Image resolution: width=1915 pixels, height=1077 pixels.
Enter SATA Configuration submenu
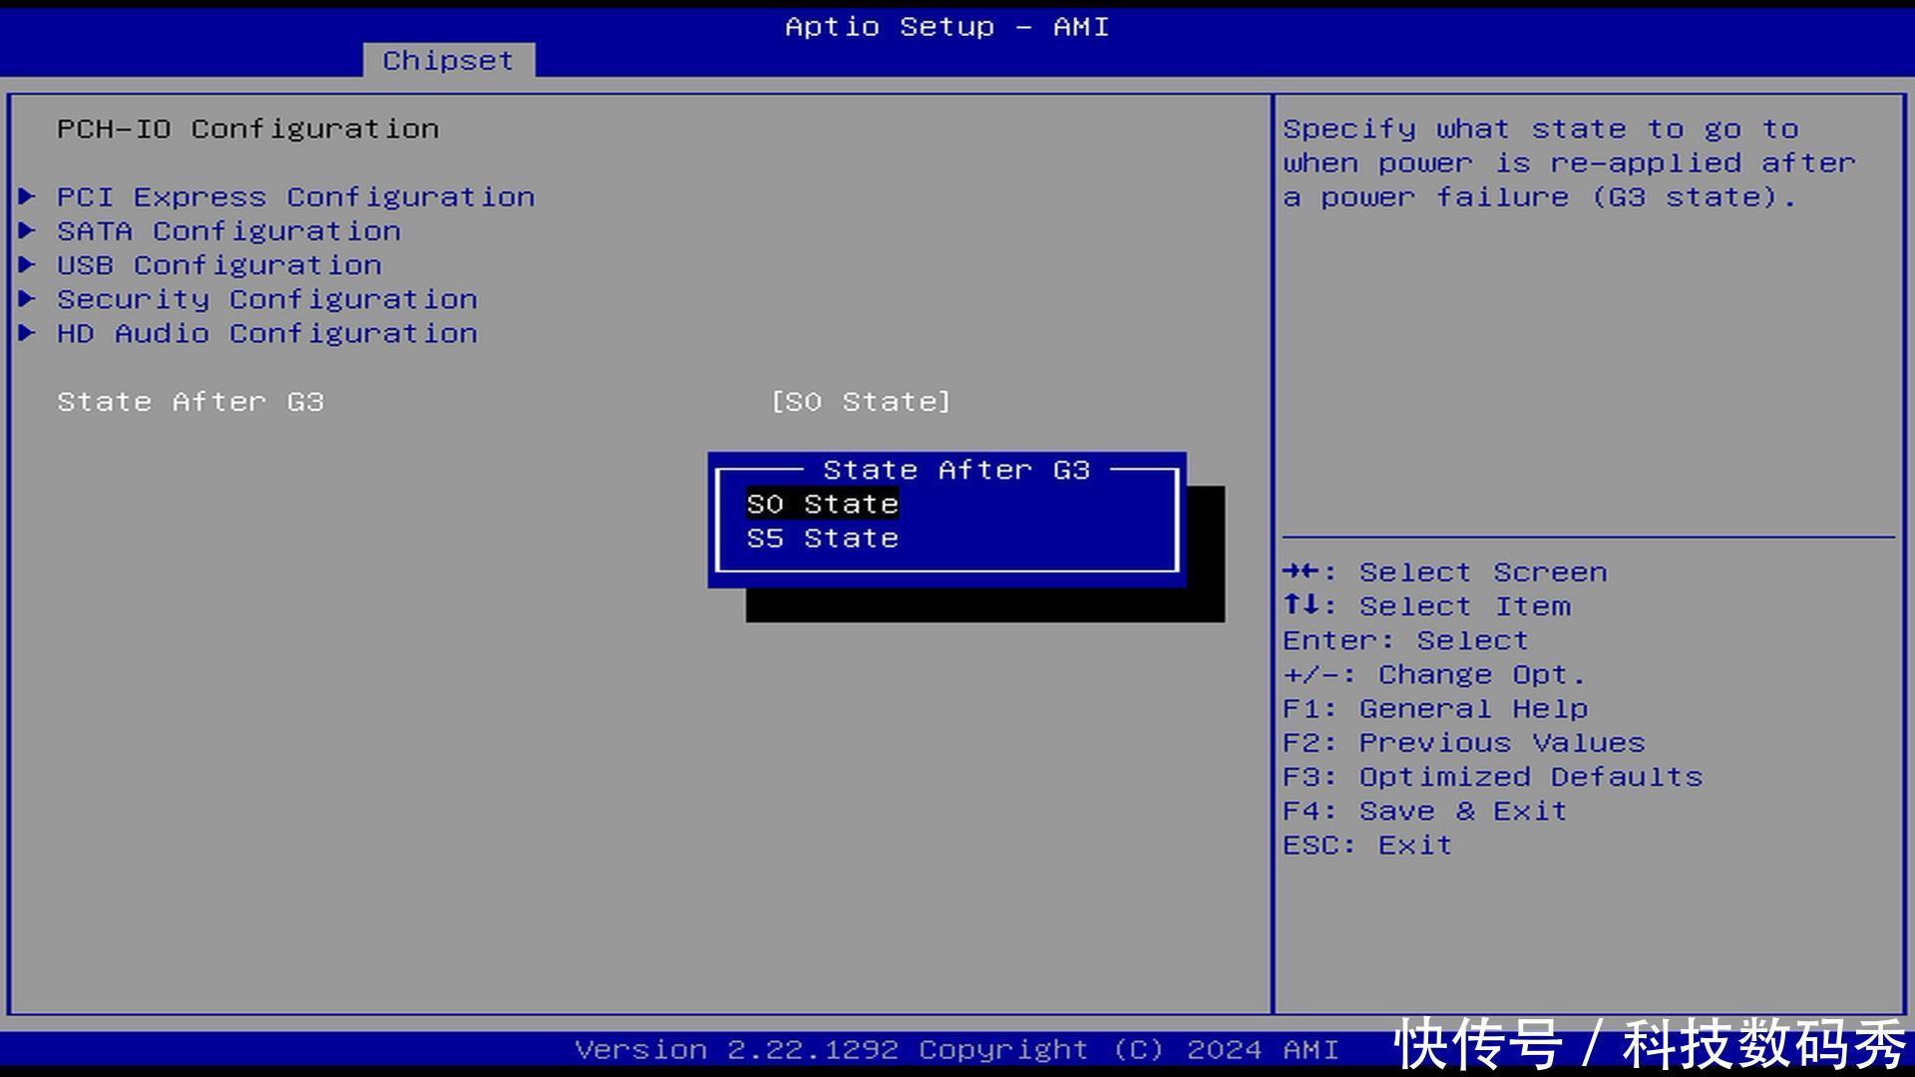pos(228,231)
